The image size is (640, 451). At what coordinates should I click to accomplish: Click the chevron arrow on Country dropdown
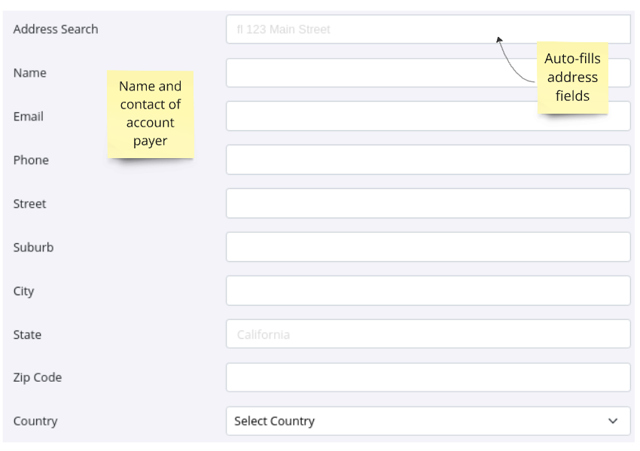pos(613,421)
